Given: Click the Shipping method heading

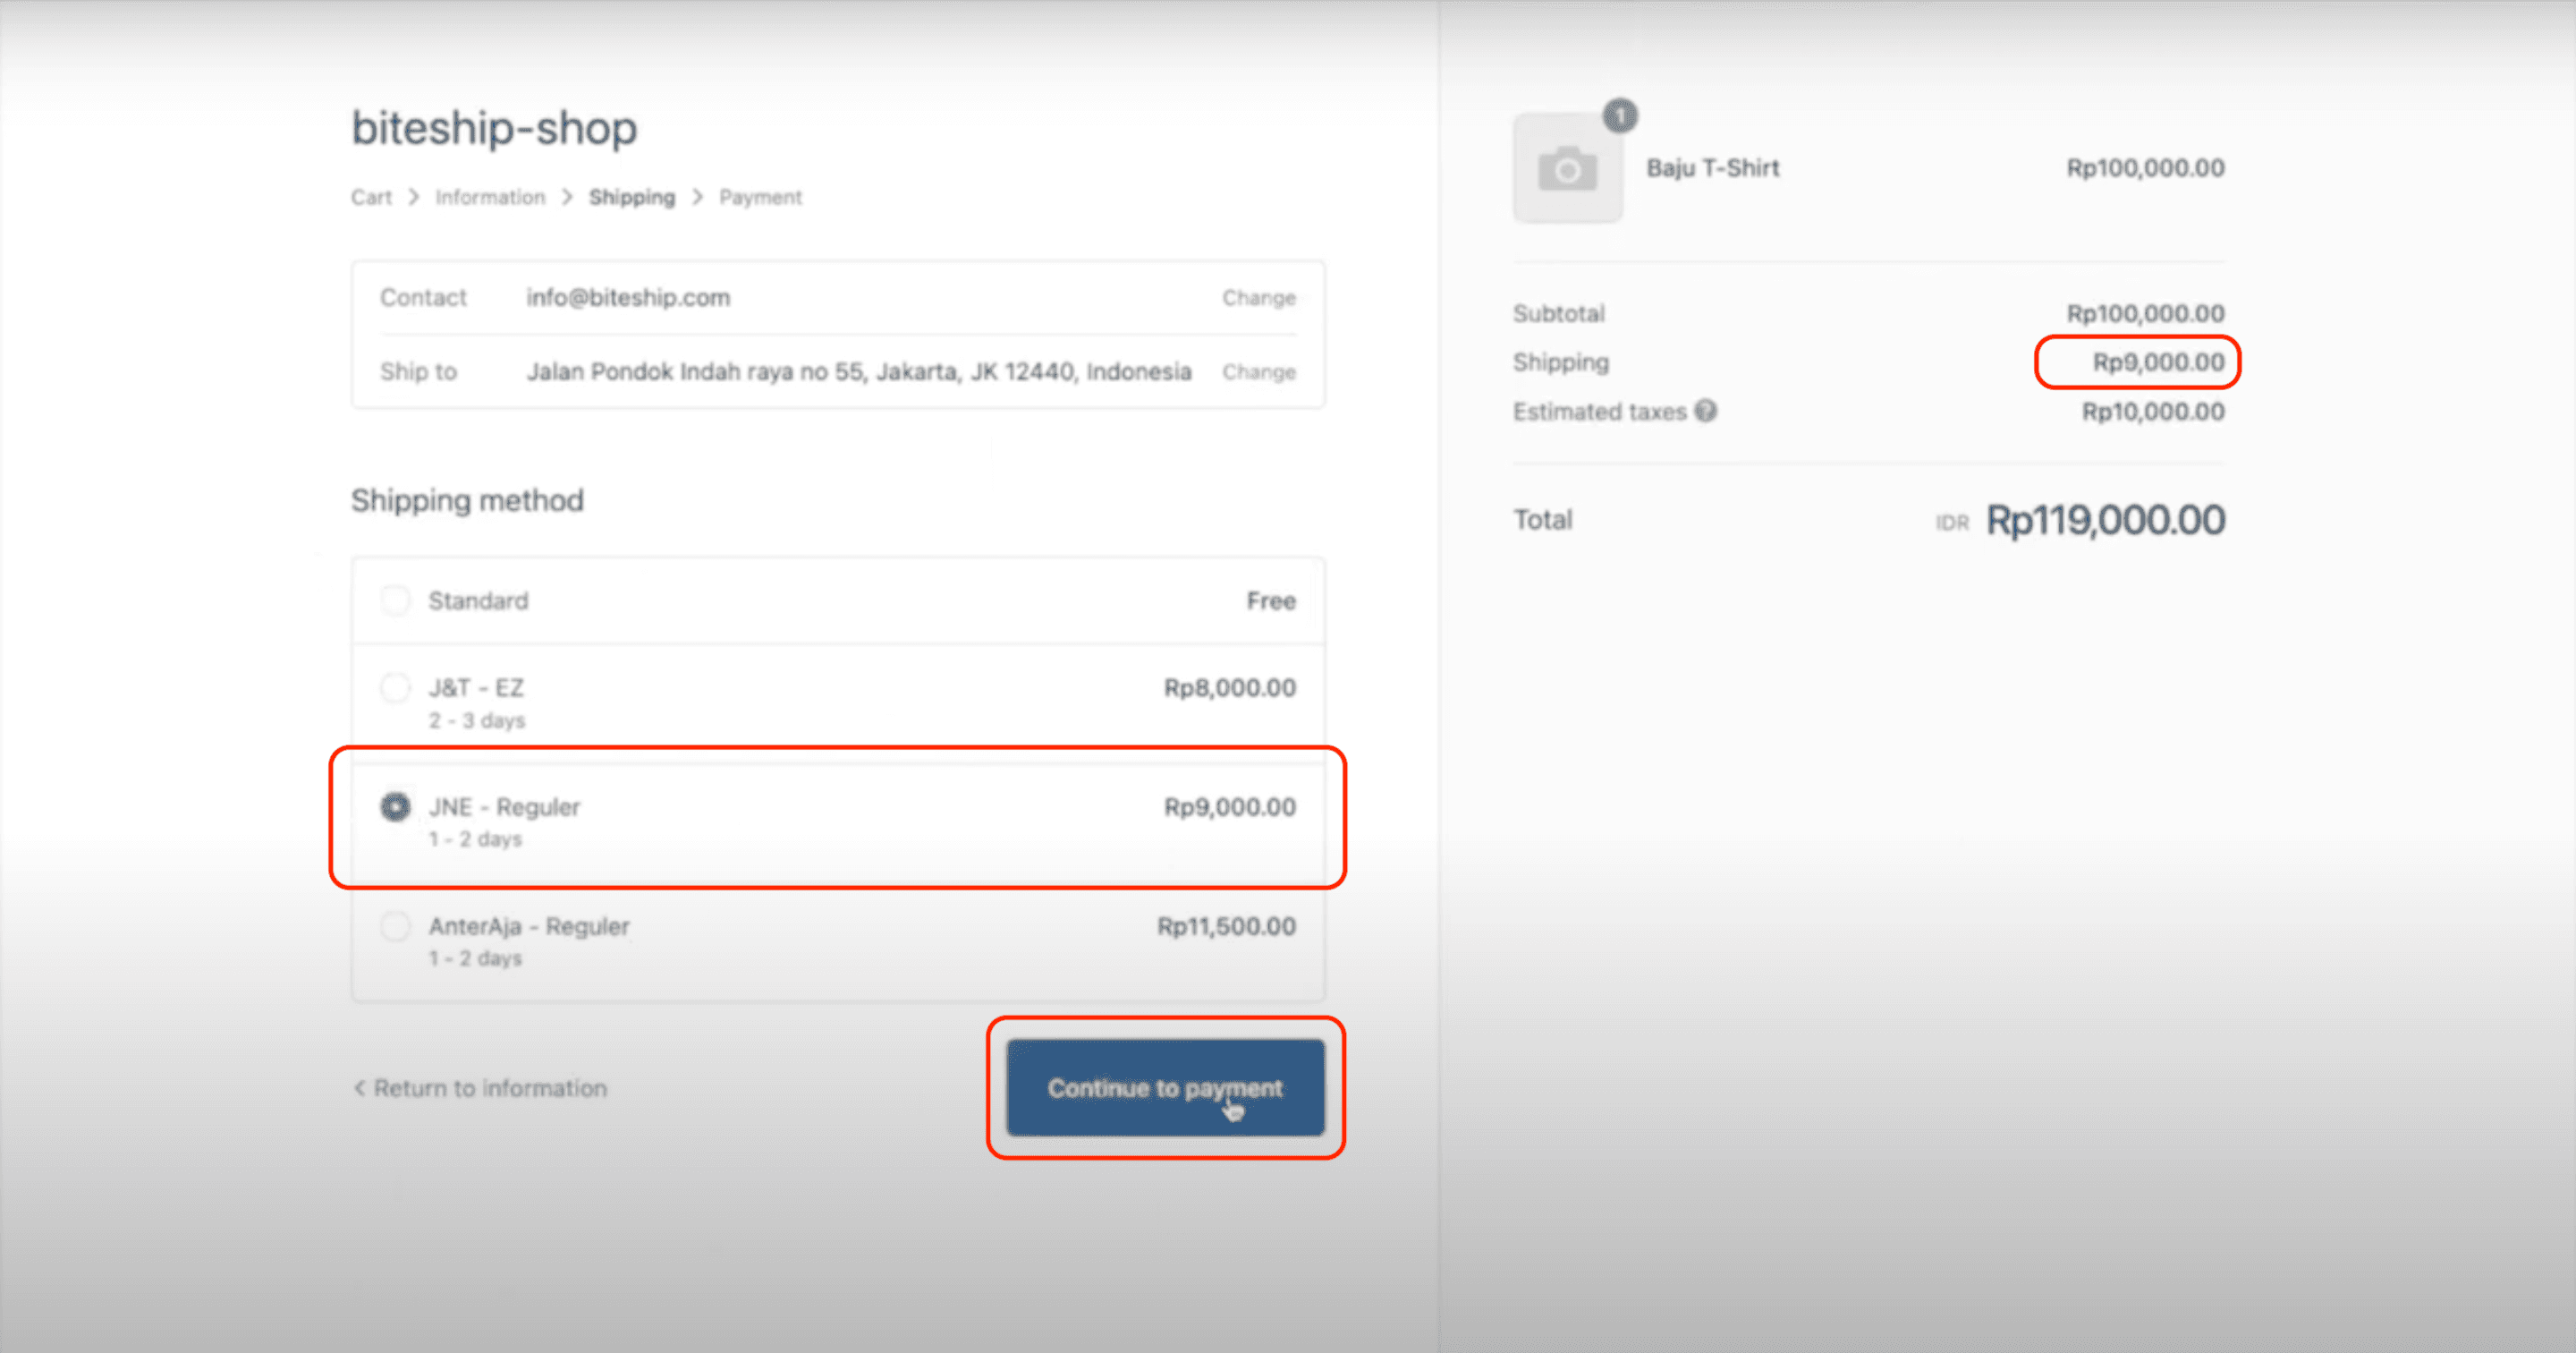Looking at the screenshot, I should pos(467,500).
